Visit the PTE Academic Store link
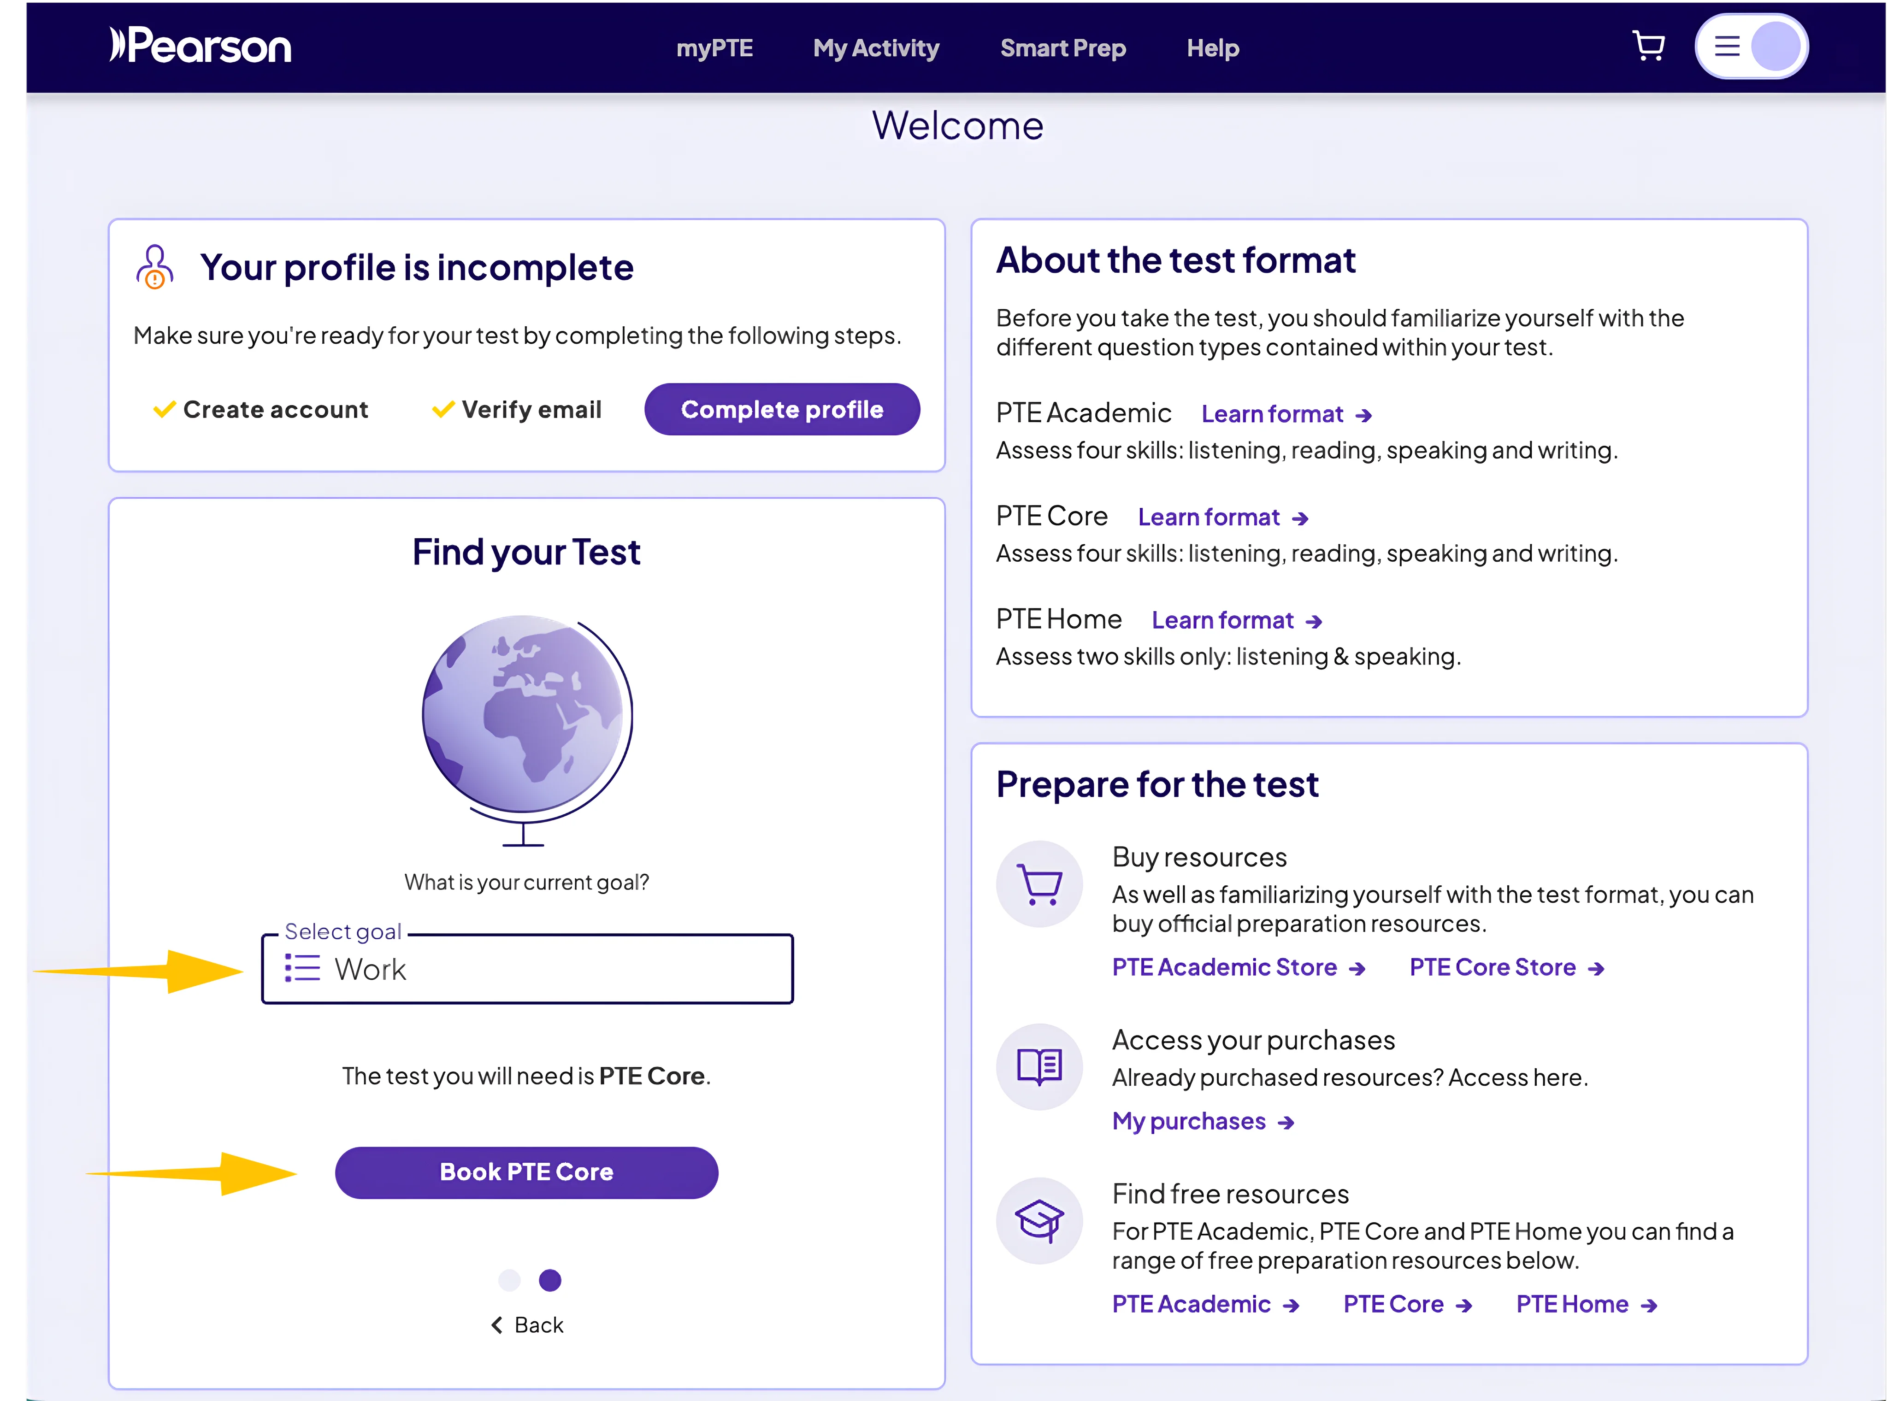The image size is (1888, 1401). [1224, 967]
